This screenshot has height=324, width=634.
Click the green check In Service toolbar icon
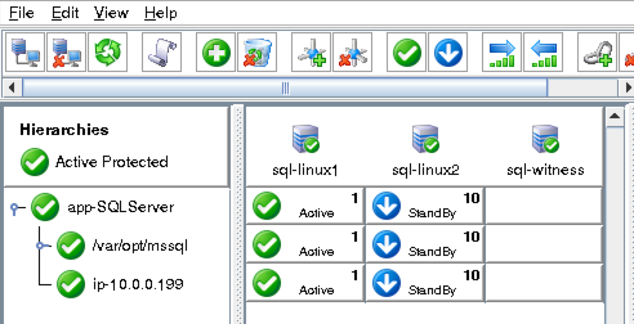pos(407,53)
